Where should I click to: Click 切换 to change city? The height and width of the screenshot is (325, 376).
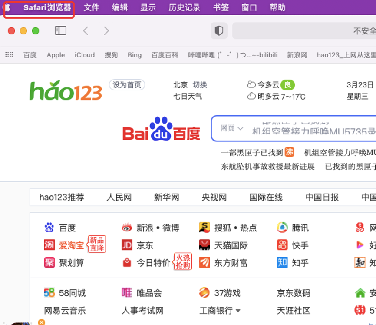[x=200, y=85]
